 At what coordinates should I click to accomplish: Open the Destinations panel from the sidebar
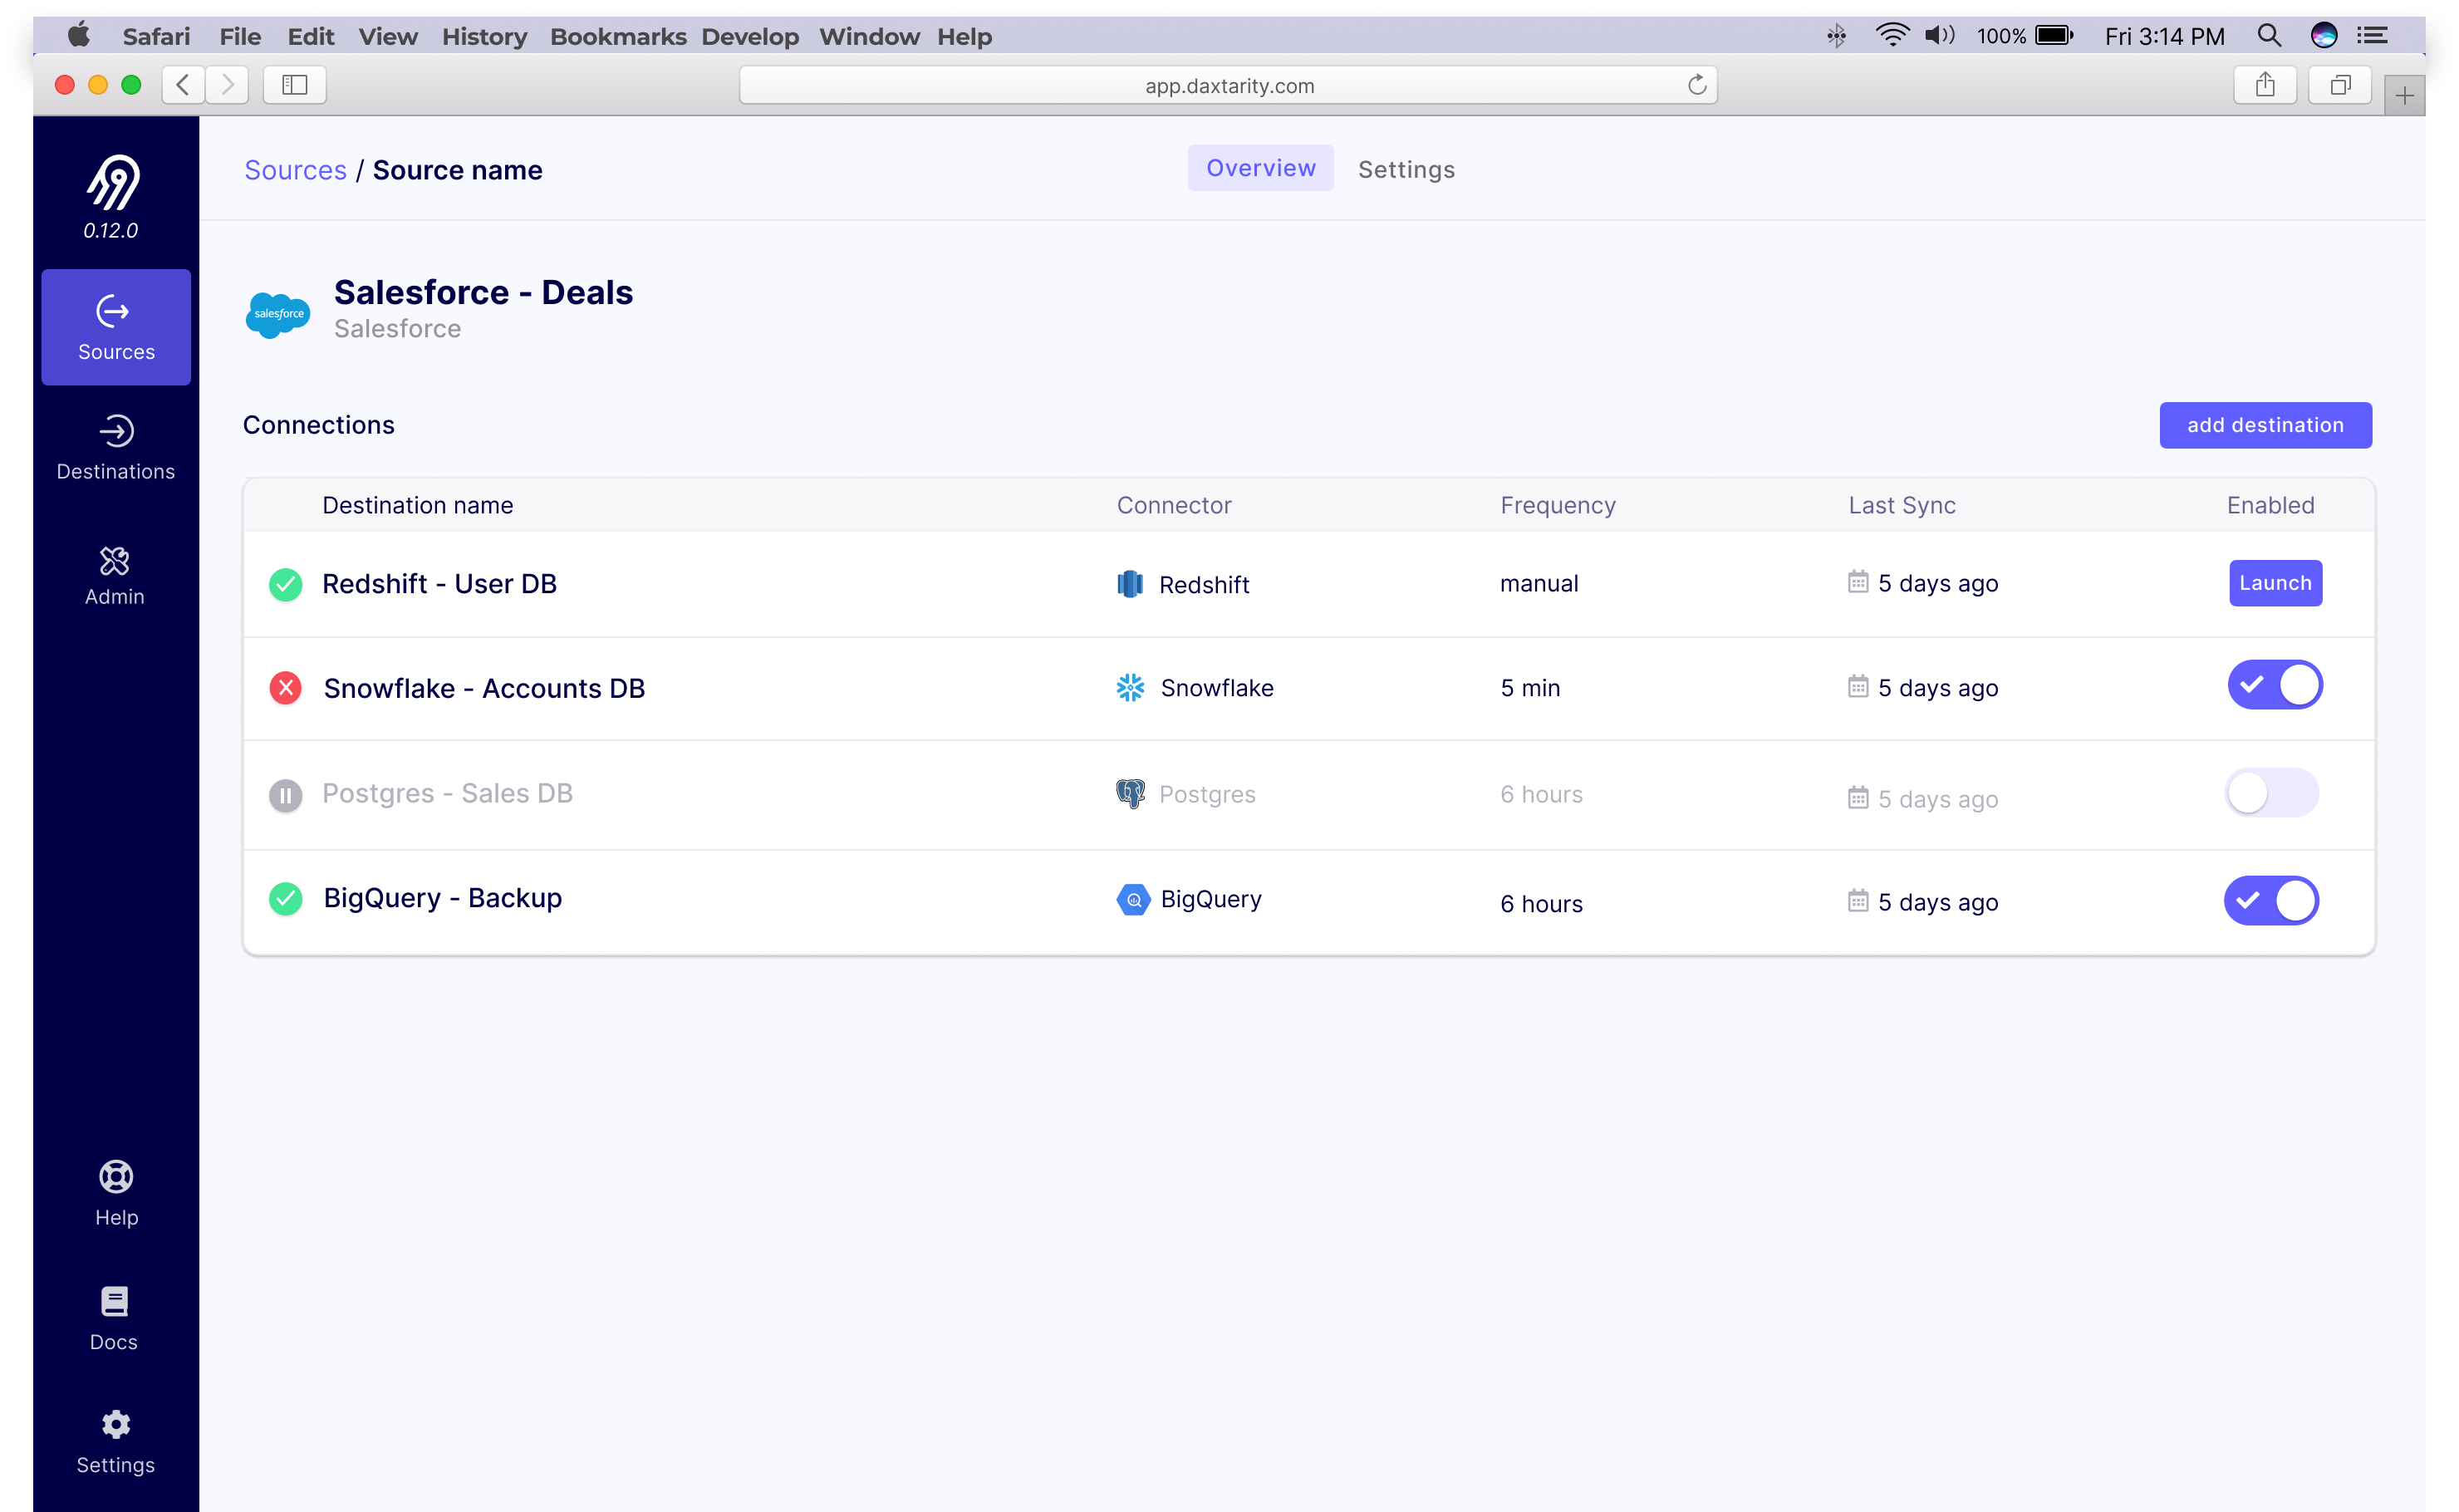115,447
